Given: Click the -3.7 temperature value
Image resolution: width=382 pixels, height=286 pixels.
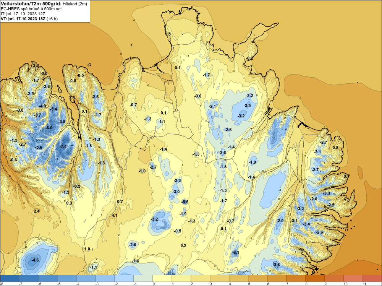Looking at the screenshot, I should click(37, 115).
